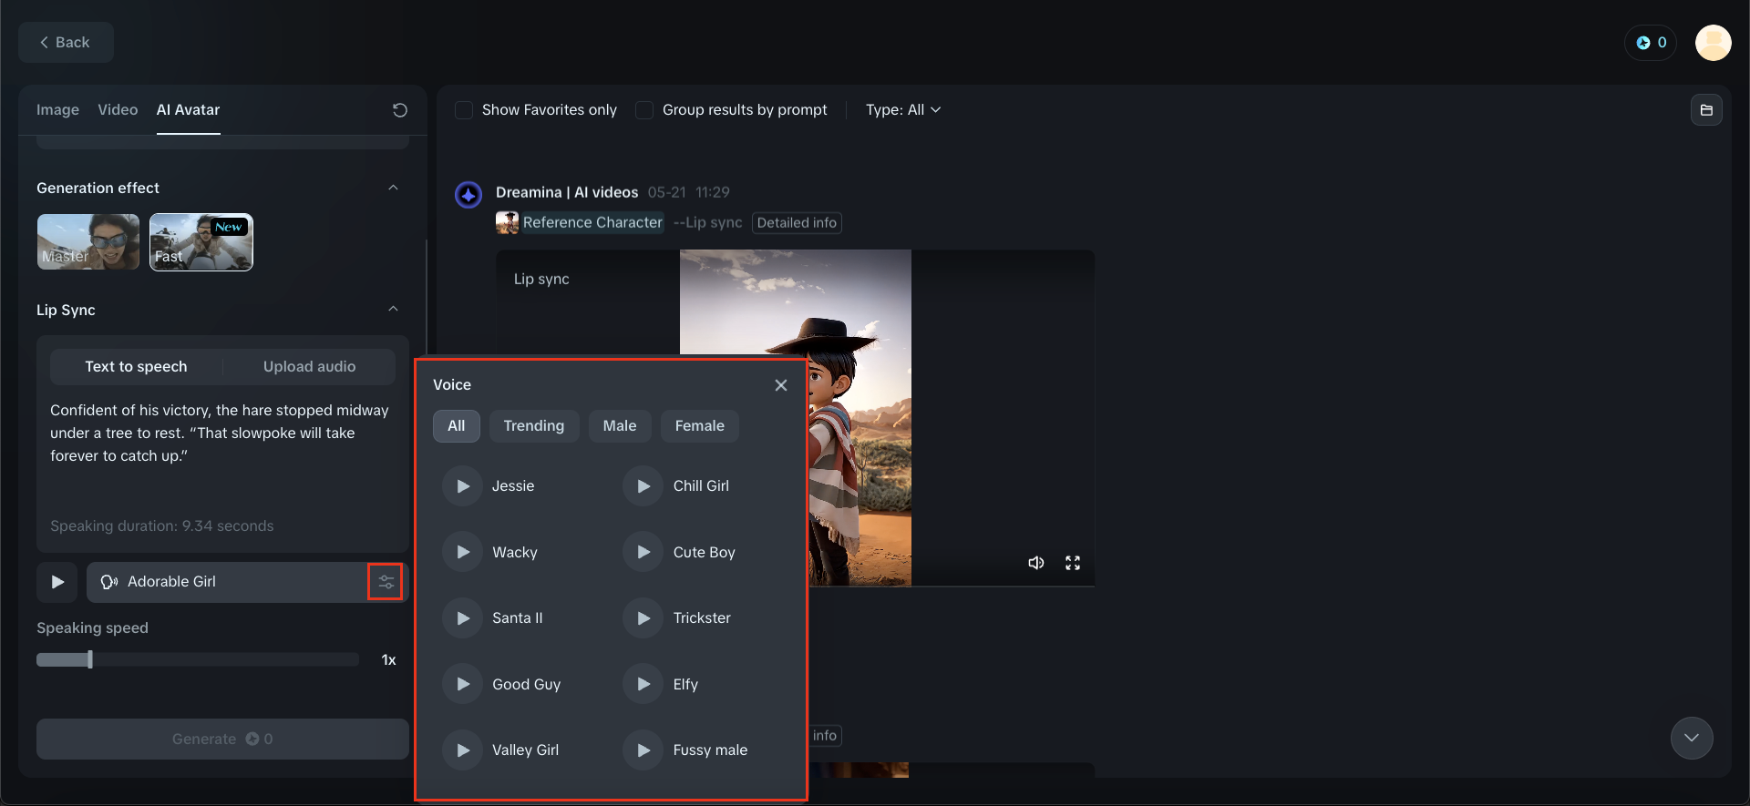Image resolution: width=1750 pixels, height=806 pixels.
Task: Choose the Trickster voice name
Action: pos(702,618)
